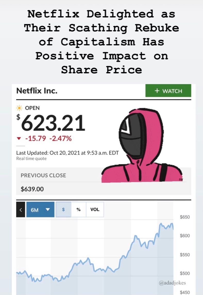Click the $639.00 previous close value
The width and height of the screenshot is (203, 295).
[32, 189]
